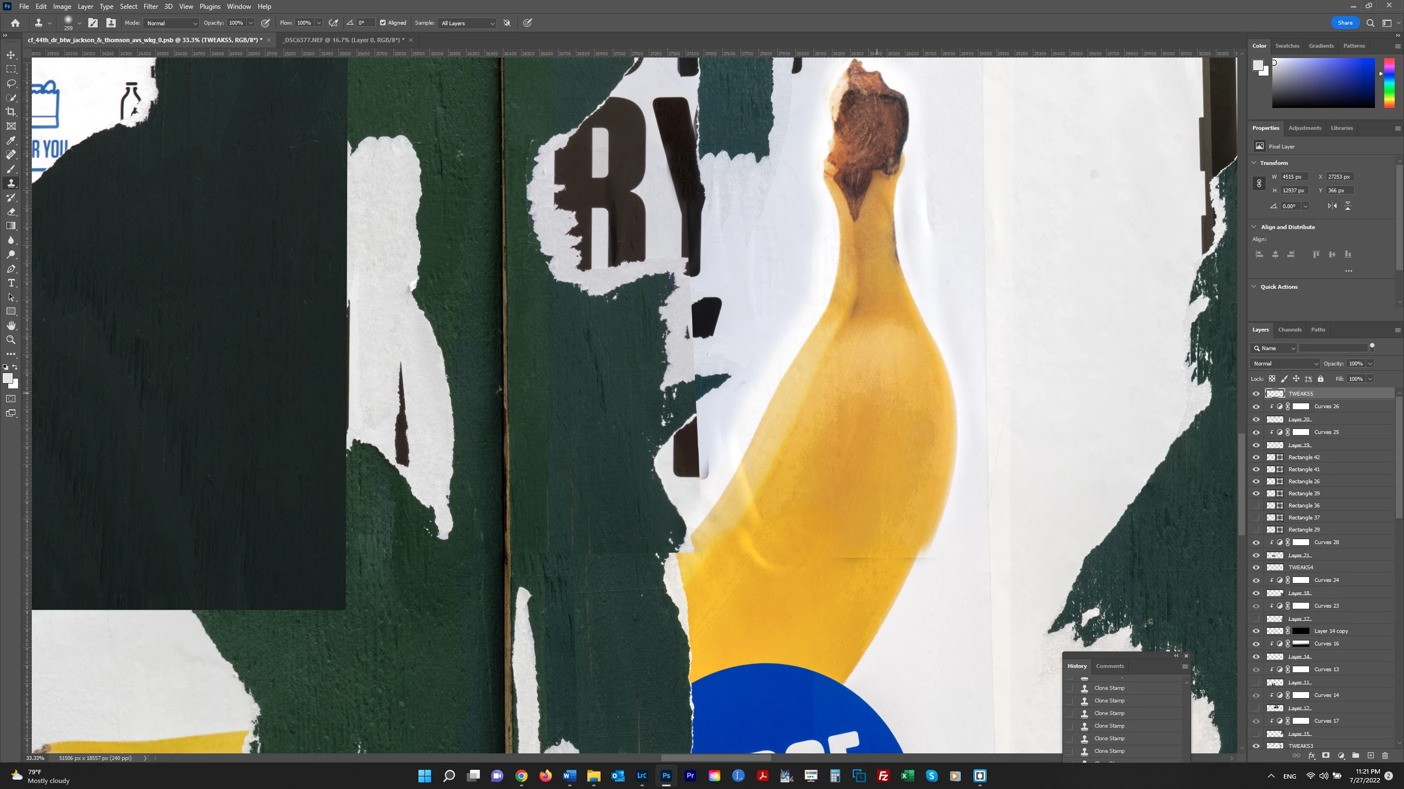Switch to the Channels tab
The width and height of the screenshot is (1404, 789).
[1289, 330]
